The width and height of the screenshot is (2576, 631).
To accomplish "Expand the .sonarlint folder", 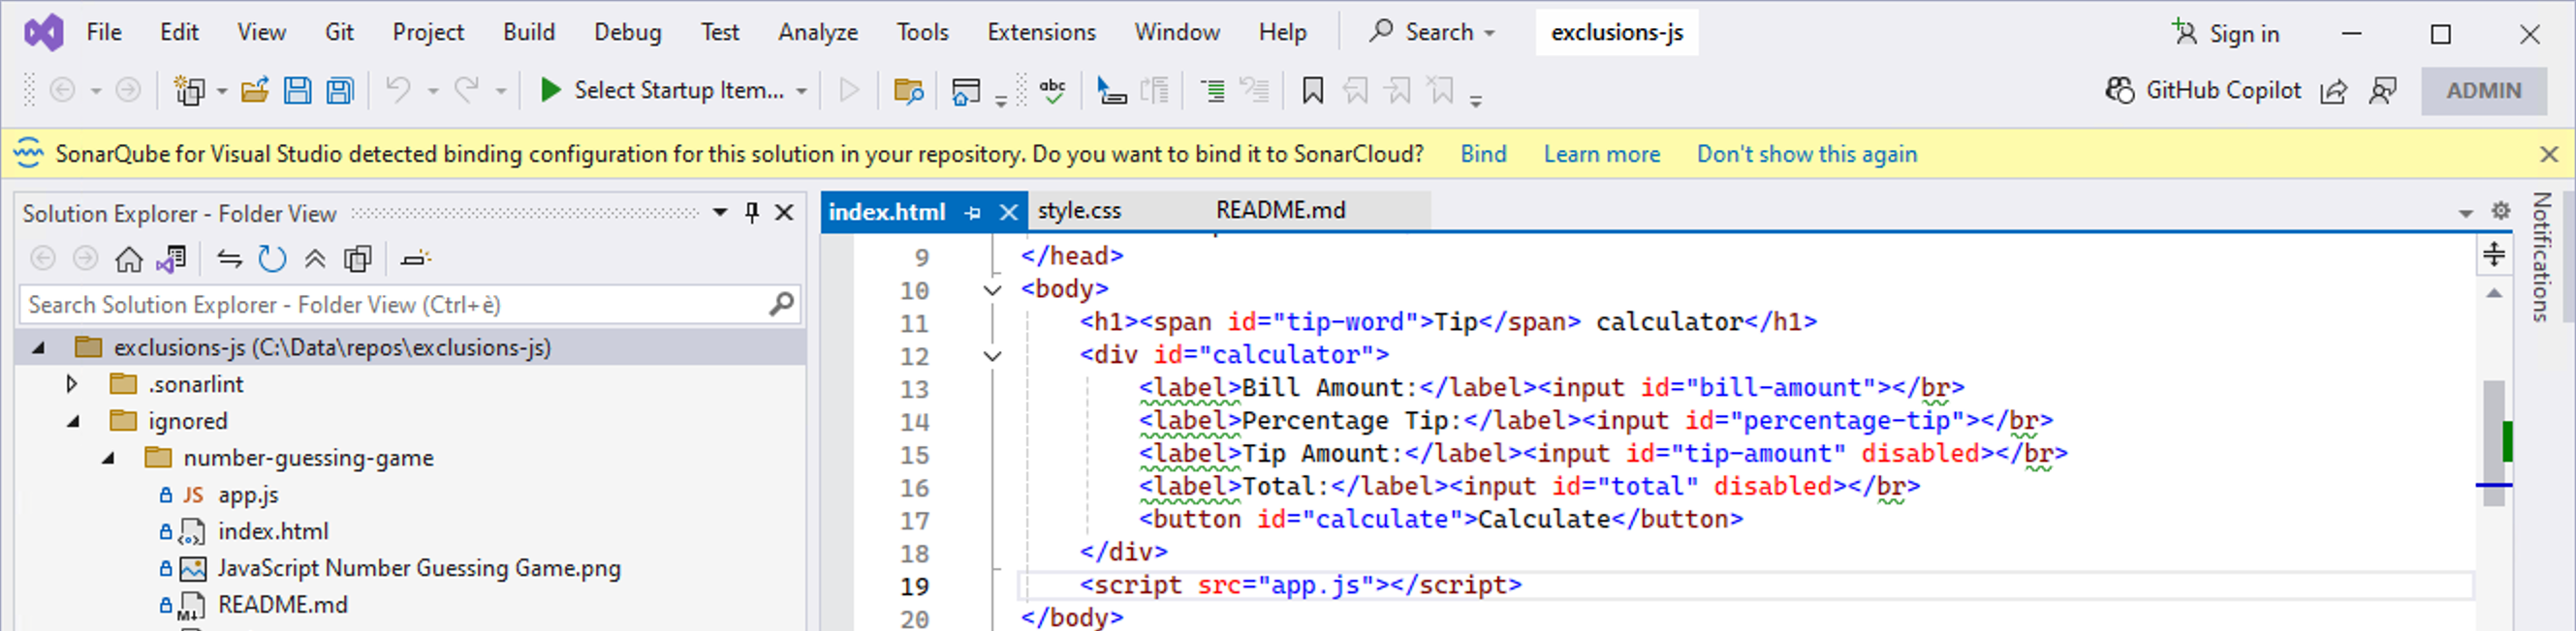I will 71,383.
